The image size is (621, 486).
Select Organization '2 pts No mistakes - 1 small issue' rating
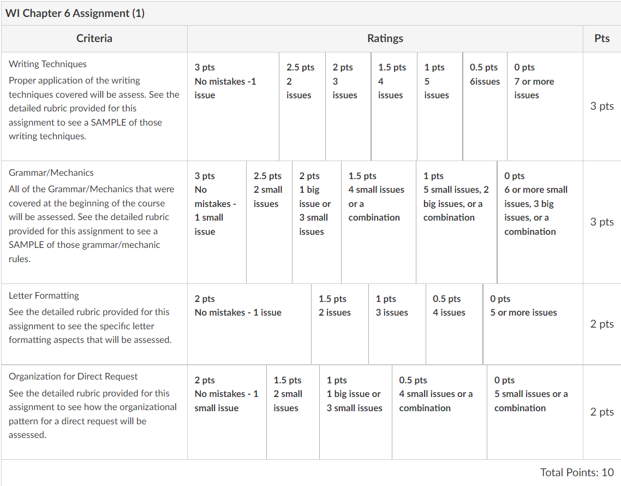click(x=227, y=412)
